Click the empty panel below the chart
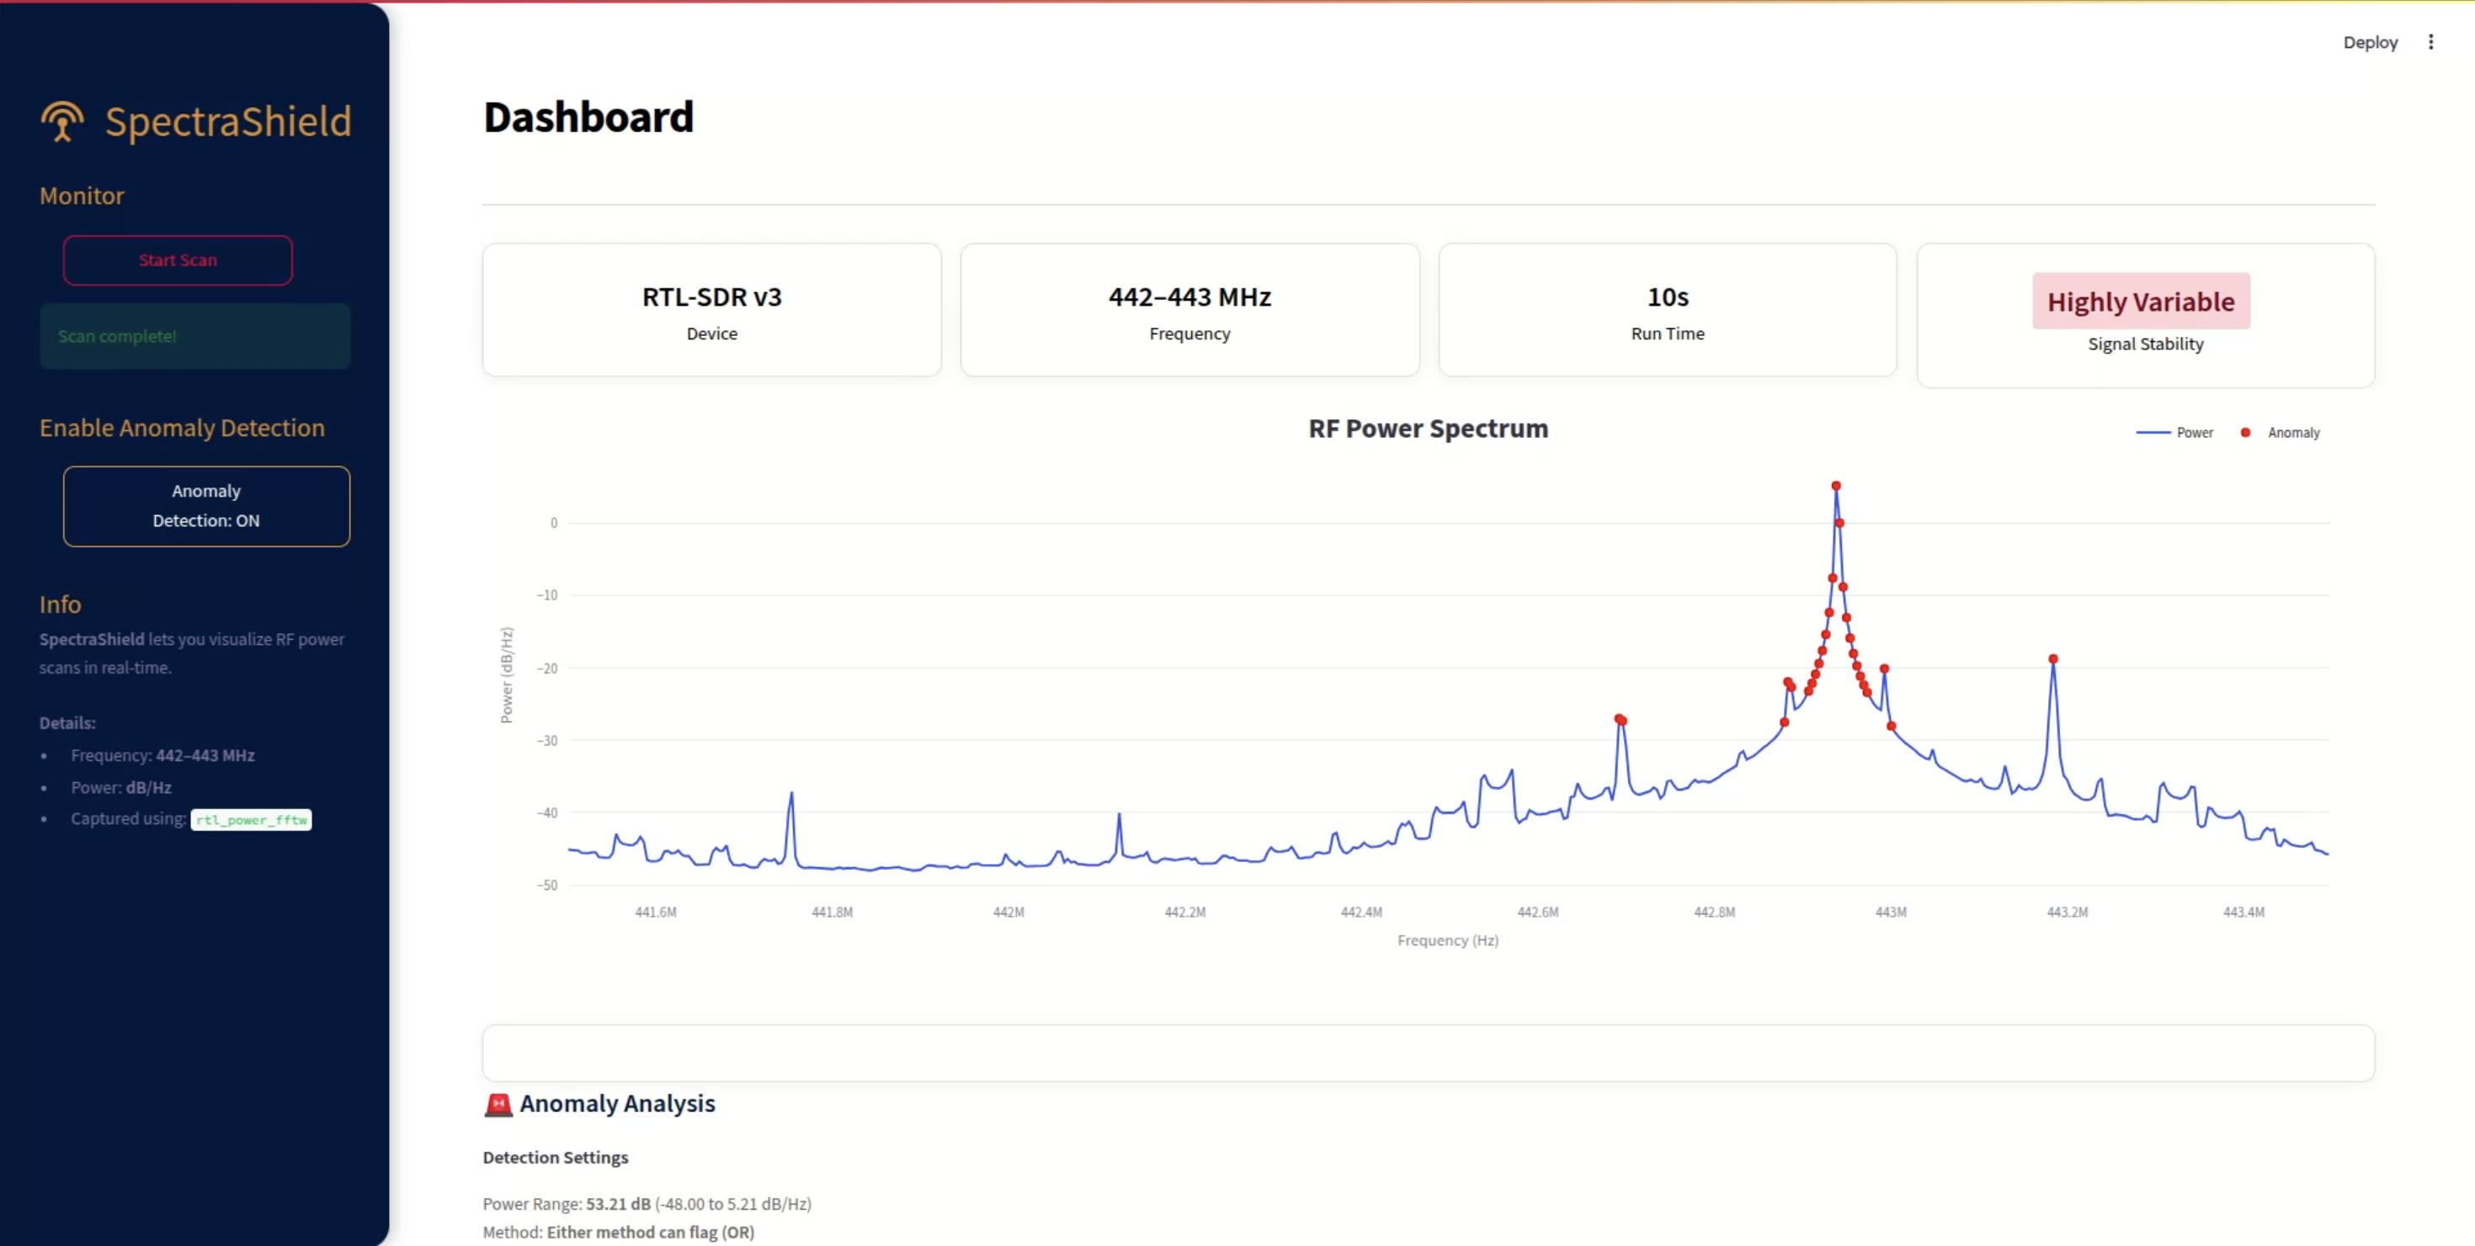Screen dimensions: 2475x1246 point(1428,1052)
